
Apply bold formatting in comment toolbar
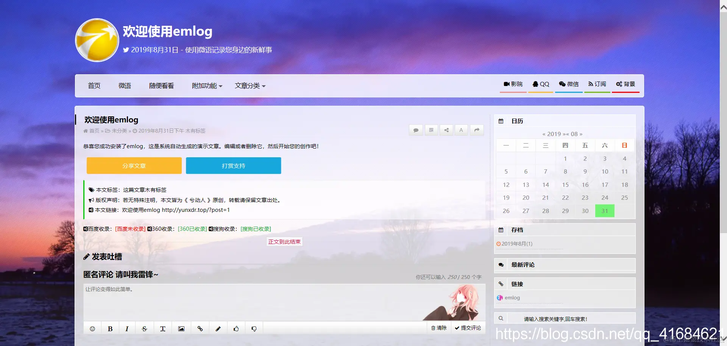[x=110, y=328]
